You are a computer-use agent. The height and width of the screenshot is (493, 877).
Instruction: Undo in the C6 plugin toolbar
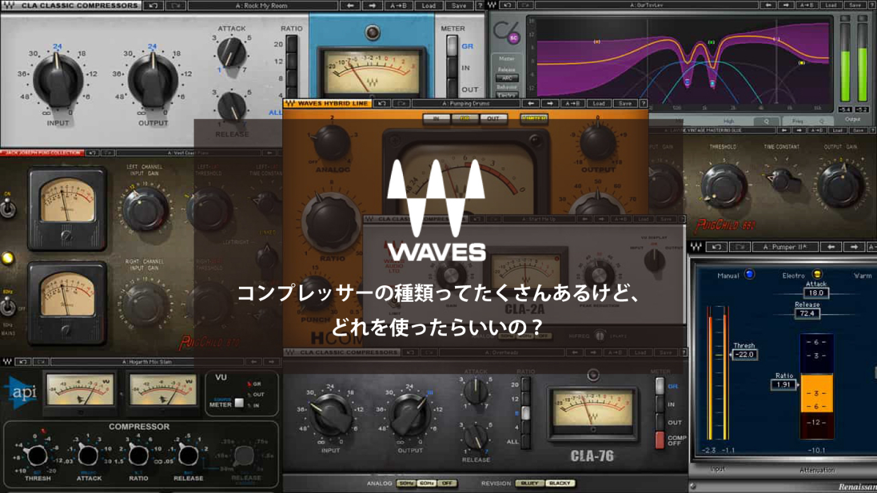508,4
